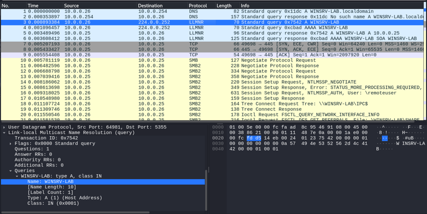Sort by the Length column header
This screenshot has height=214, width=427.
(224, 6)
